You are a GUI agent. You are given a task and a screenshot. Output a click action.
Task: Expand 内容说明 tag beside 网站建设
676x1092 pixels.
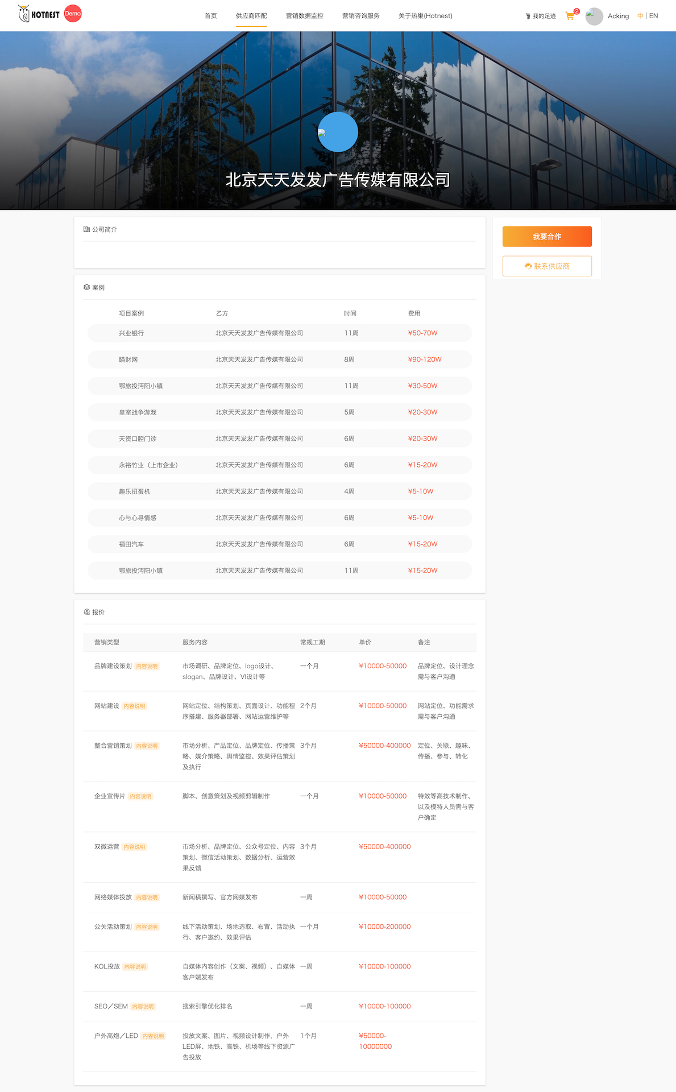pyautogui.click(x=135, y=706)
